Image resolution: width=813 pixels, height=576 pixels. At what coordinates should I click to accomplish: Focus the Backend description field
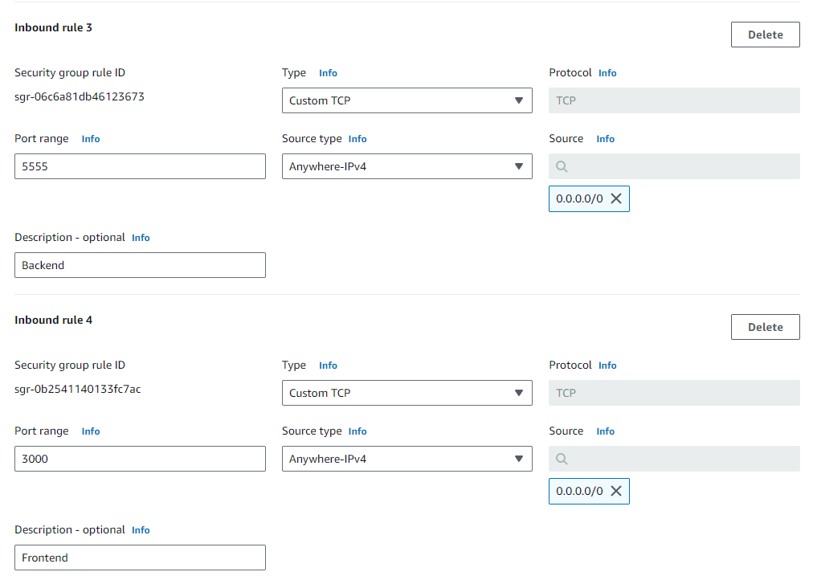pos(140,265)
